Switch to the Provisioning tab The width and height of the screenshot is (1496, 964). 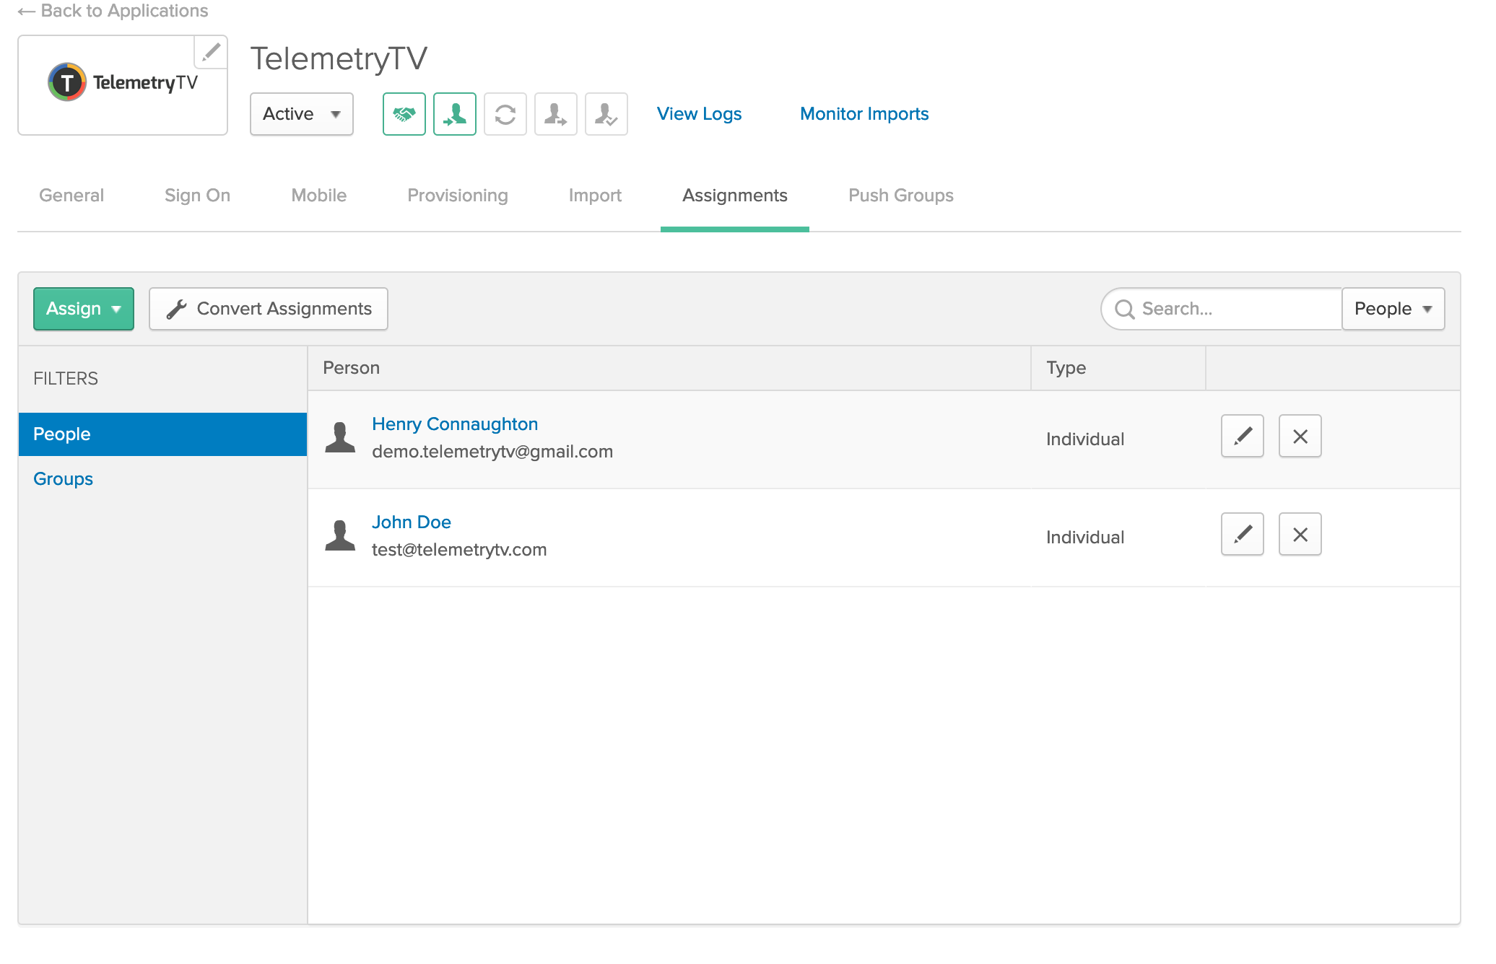(x=457, y=196)
